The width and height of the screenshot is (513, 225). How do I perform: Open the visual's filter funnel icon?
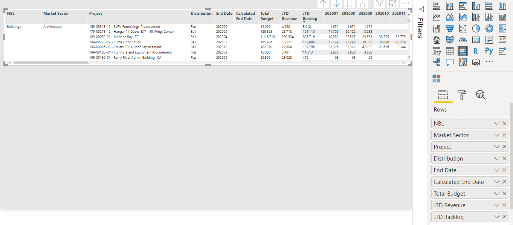point(380,3)
